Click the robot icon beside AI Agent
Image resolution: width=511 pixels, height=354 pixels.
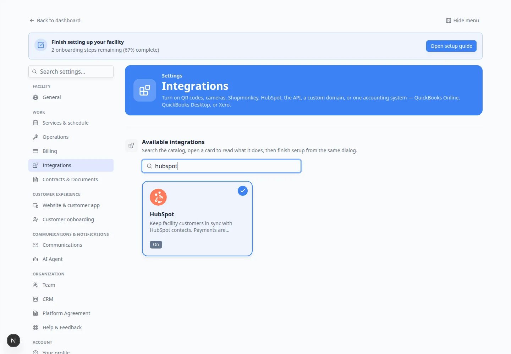point(35,259)
